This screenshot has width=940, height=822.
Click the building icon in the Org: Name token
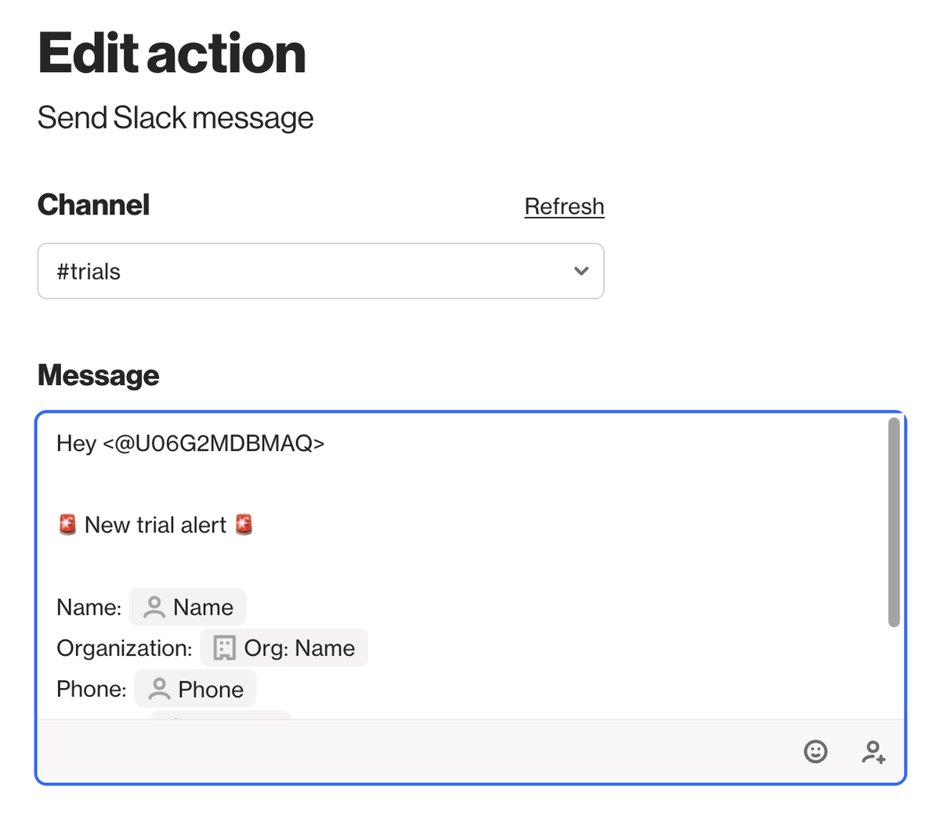tap(226, 647)
